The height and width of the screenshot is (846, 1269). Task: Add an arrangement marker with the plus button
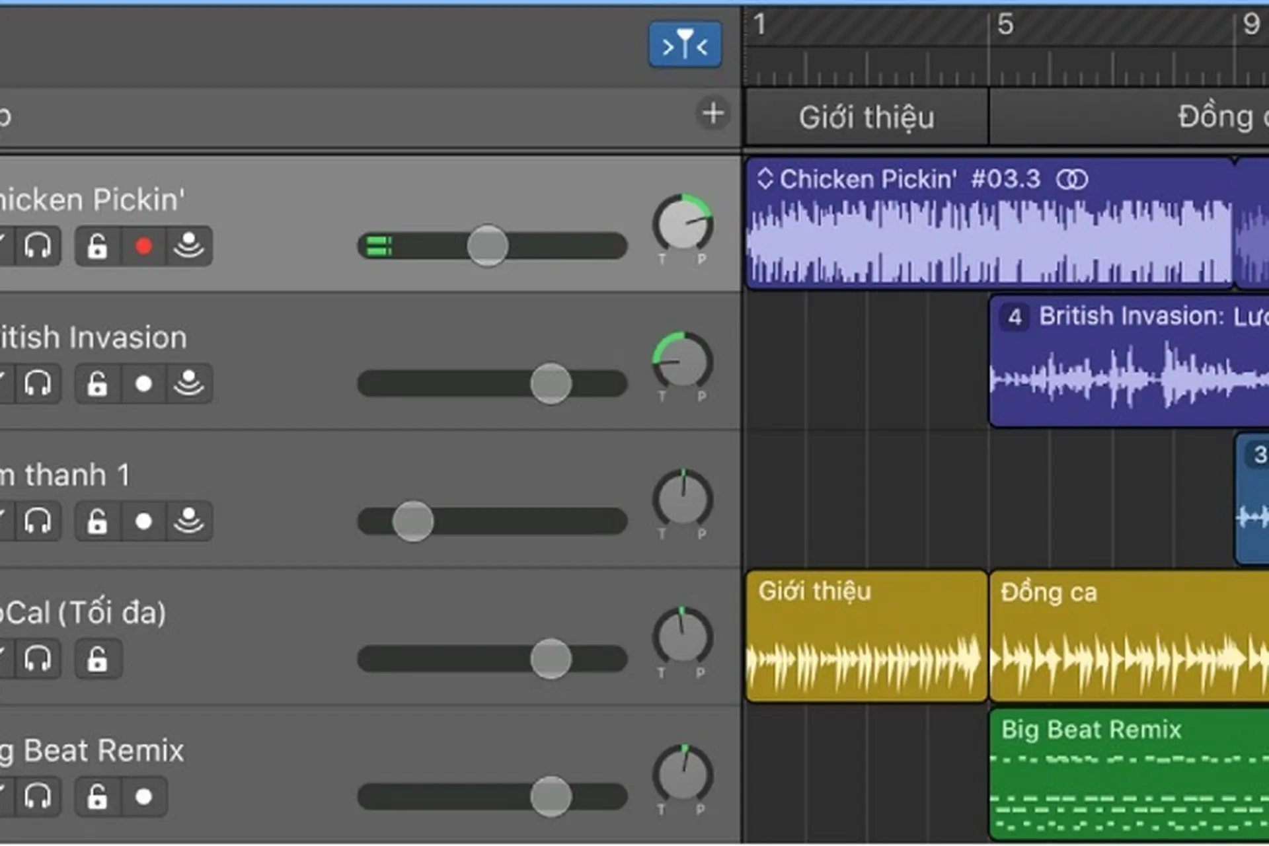point(712,113)
